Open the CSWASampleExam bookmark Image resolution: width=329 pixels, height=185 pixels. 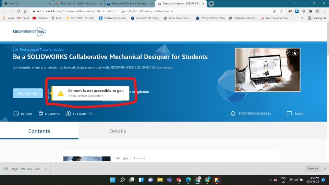click(243, 18)
